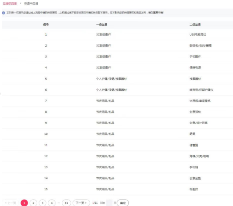Click the 上一页 previous page button
Viewport: 233px width, 206px height.
click(10, 203)
